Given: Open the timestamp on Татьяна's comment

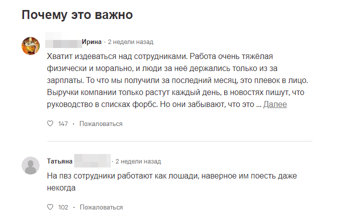Looking at the screenshot, I should pos(138,161).
